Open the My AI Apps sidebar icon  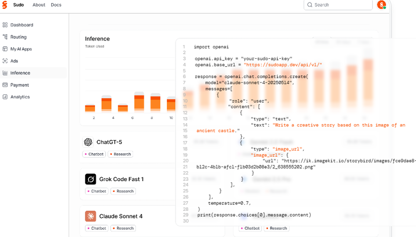coord(5,49)
